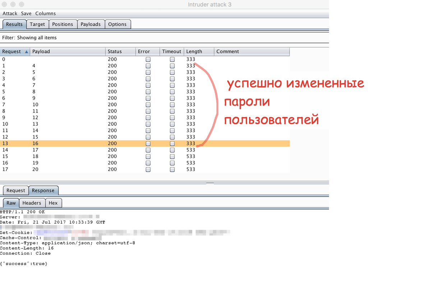Click length 333 of request 6

pyautogui.click(x=191, y=98)
